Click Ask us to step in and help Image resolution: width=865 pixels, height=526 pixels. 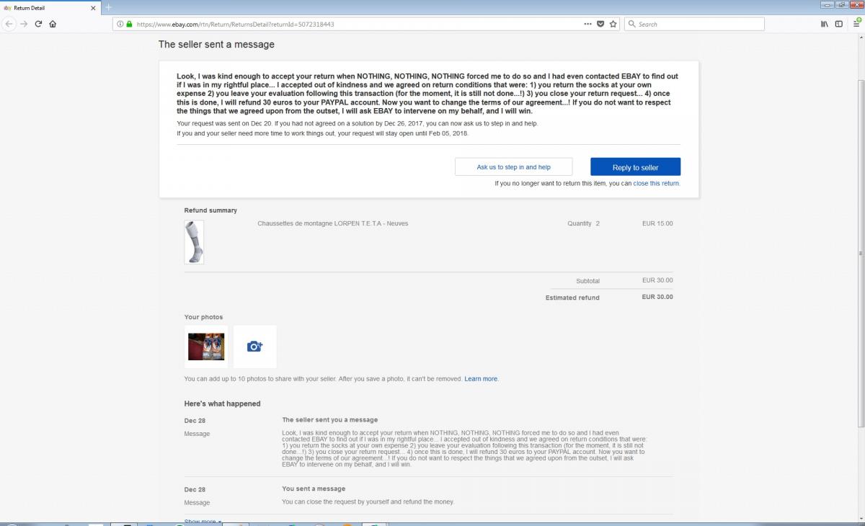coord(513,167)
